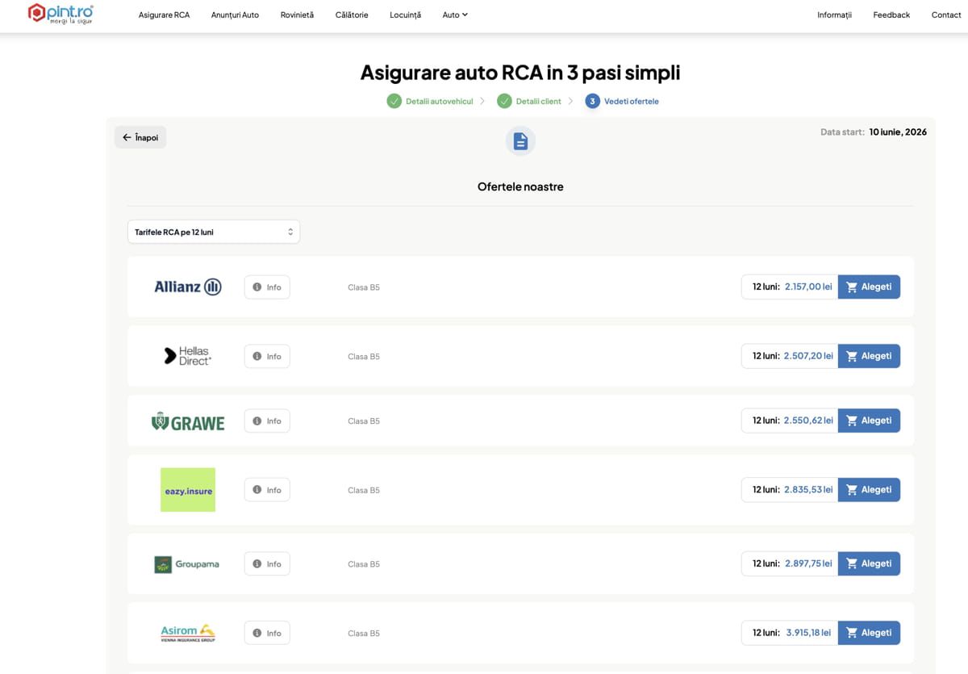Click the Asirom price 3.915,18 lei
This screenshot has width=968, height=674.
point(808,633)
